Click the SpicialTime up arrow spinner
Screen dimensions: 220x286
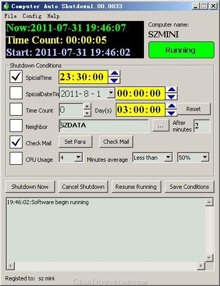[x=114, y=73]
